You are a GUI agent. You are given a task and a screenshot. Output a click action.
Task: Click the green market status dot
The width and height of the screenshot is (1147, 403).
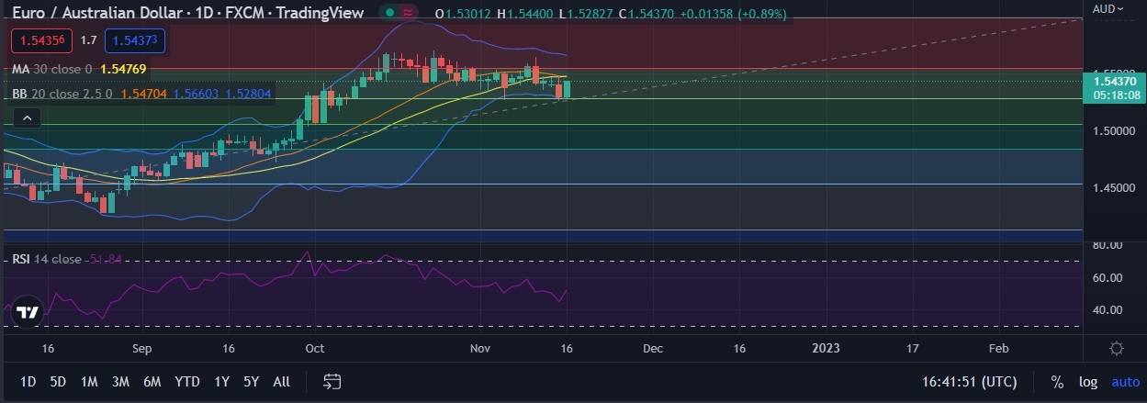tap(390, 14)
